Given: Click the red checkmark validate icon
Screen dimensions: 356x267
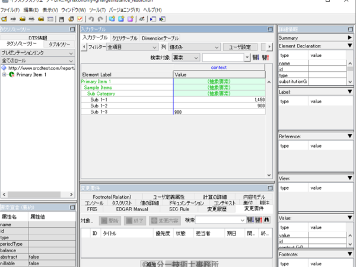Looking at the screenshot, I should (80, 19).
